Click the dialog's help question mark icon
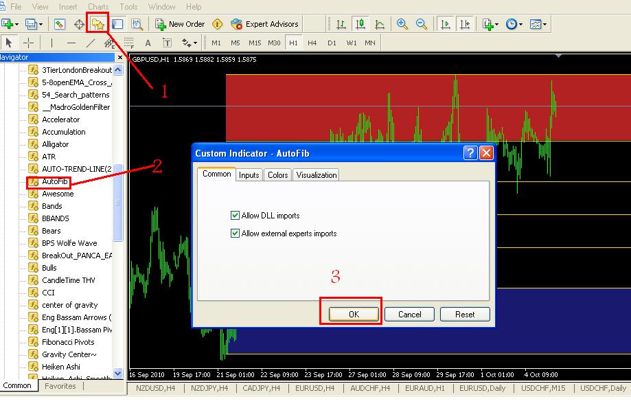This screenshot has height=408, width=631. pos(470,153)
